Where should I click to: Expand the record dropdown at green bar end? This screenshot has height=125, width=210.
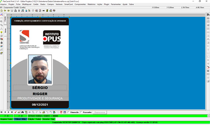pos(209,116)
